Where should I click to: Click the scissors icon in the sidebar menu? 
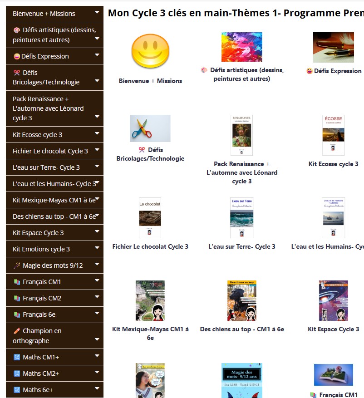(17, 73)
